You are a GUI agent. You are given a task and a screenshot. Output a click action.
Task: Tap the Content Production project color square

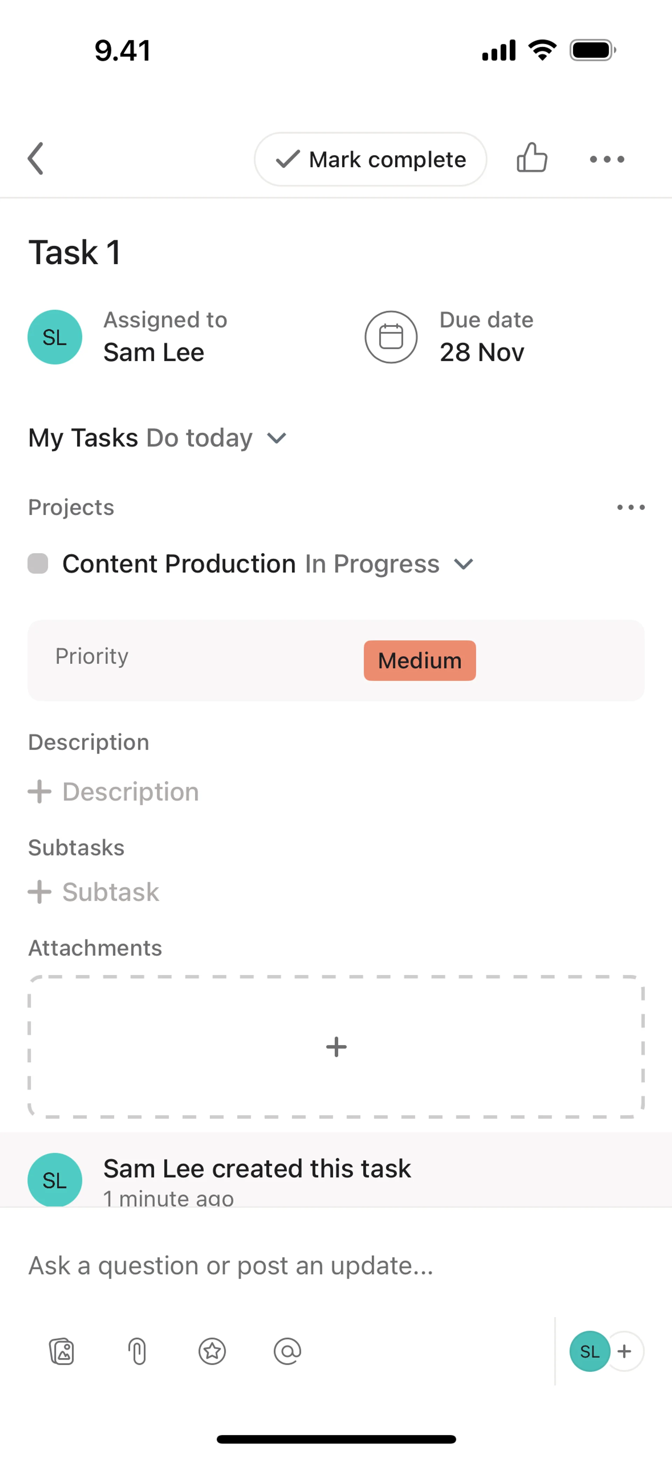tap(38, 564)
